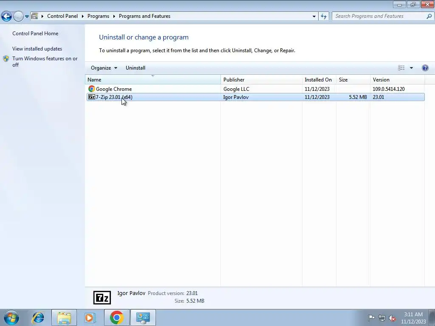This screenshot has width=435, height=326.
Task: Click the muted volume tray icon
Action: 392,318
